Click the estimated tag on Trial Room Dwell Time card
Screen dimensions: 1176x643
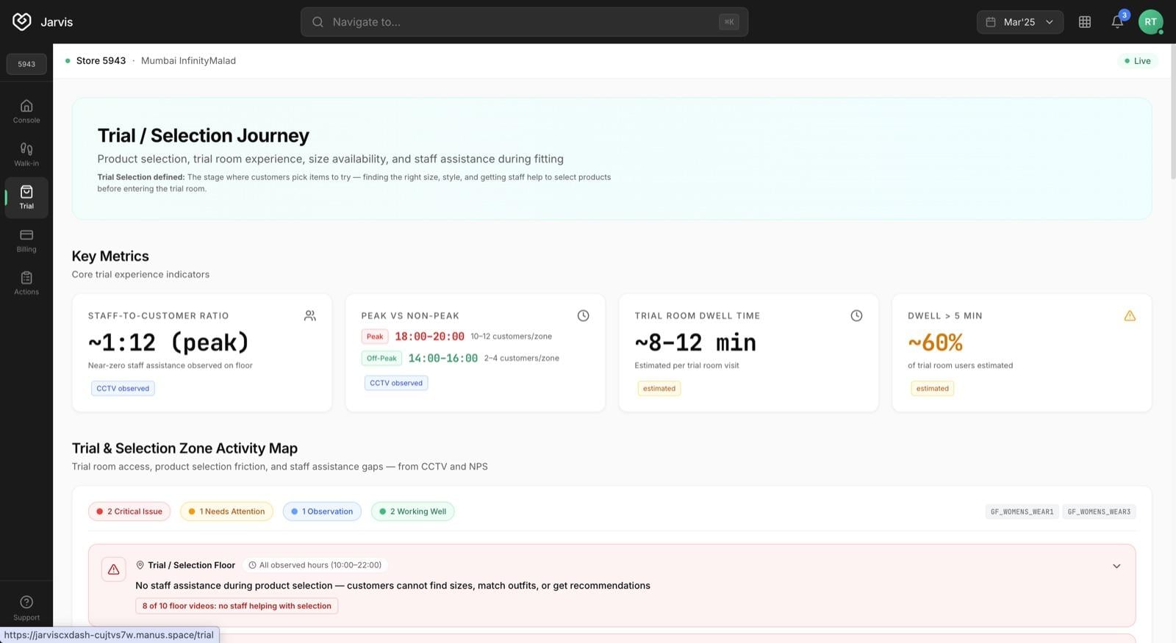(659, 388)
